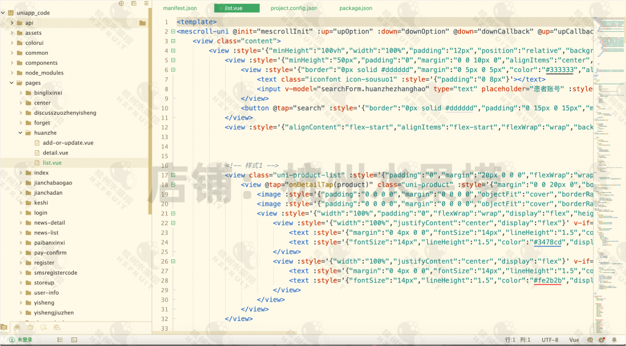Click the collapse all folders icon

pyautogui.click(x=134, y=4)
